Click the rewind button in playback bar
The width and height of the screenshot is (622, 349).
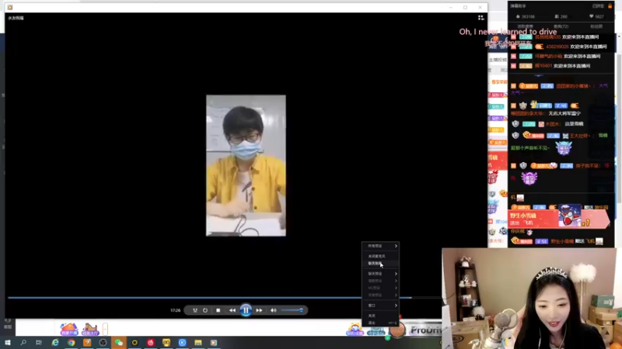pos(232,311)
